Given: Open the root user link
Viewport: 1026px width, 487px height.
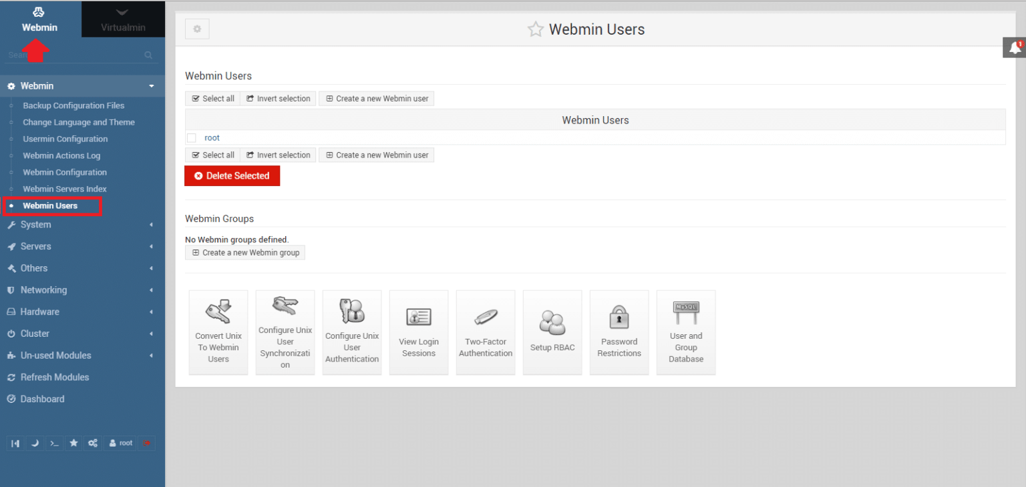Looking at the screenshot, I should 212,138.
